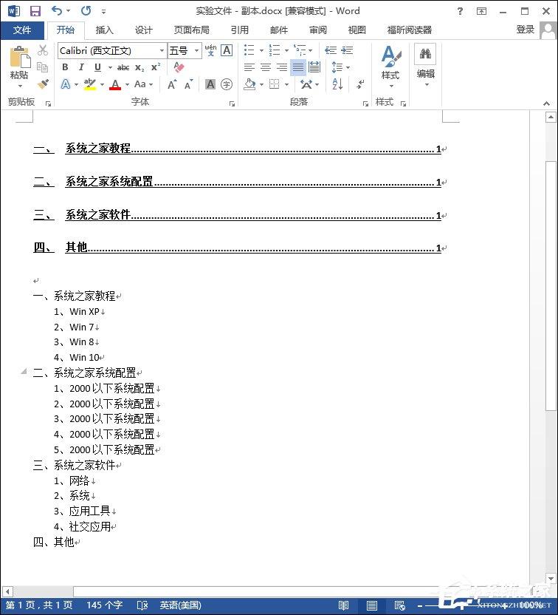The image size is (558, 615).
Task: Toggle character shading button
Action: 210,84
